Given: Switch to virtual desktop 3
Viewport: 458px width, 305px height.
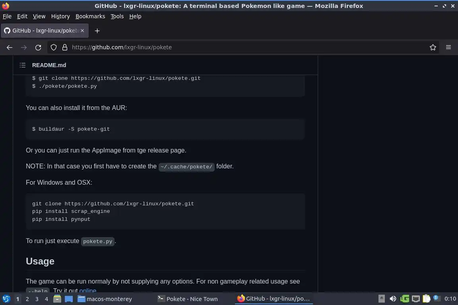Looking at the screenshot, I should [x=37, y=299].
